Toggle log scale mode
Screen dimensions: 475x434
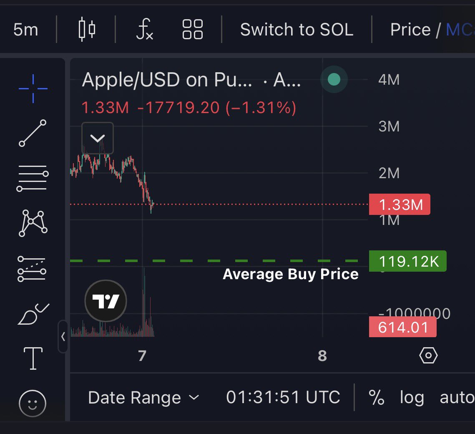coord(412,398)
